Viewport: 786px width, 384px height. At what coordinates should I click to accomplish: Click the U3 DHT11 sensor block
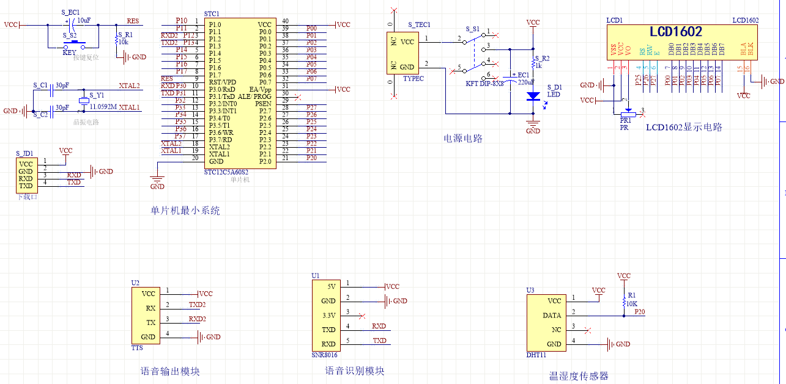546,322
